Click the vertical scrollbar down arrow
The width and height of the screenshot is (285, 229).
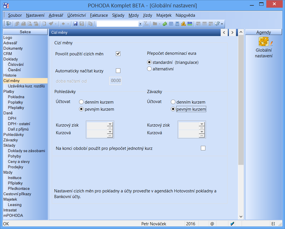241,217
